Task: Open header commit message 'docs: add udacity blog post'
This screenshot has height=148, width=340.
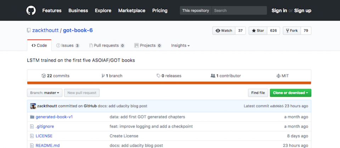Action: click(x=123, y=106)
